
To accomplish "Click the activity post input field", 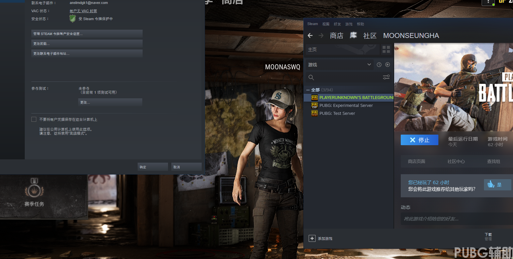I will pyautogui.click(x=457, y=219).
